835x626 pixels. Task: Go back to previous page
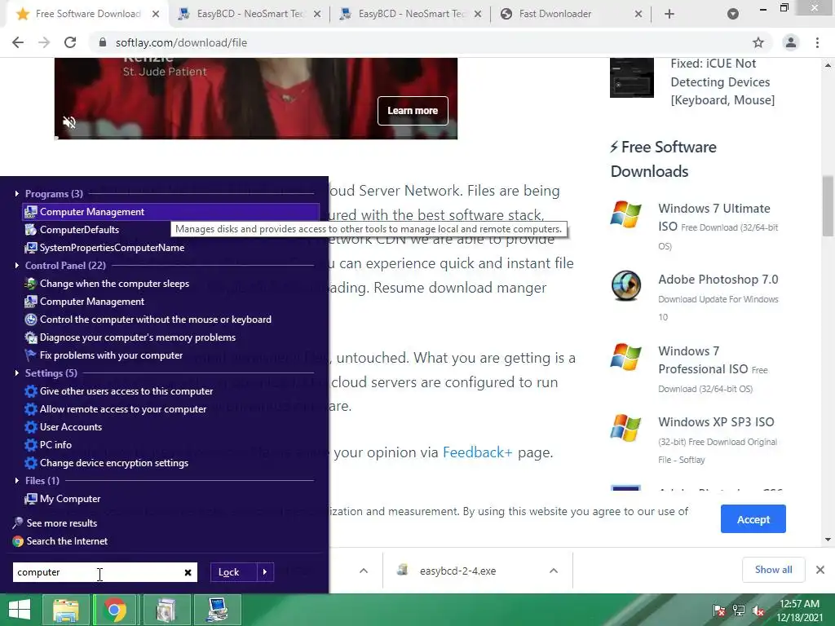[x=18, y=42]
